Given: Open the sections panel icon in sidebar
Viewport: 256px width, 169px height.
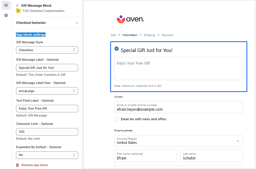Looking at the screenshot, I should point(6,5).
